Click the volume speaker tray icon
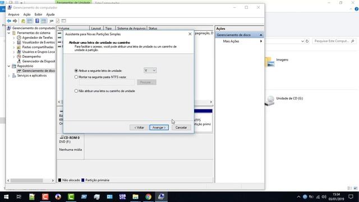Viewport: 359px width, 202px height. (x=324, y=197)
